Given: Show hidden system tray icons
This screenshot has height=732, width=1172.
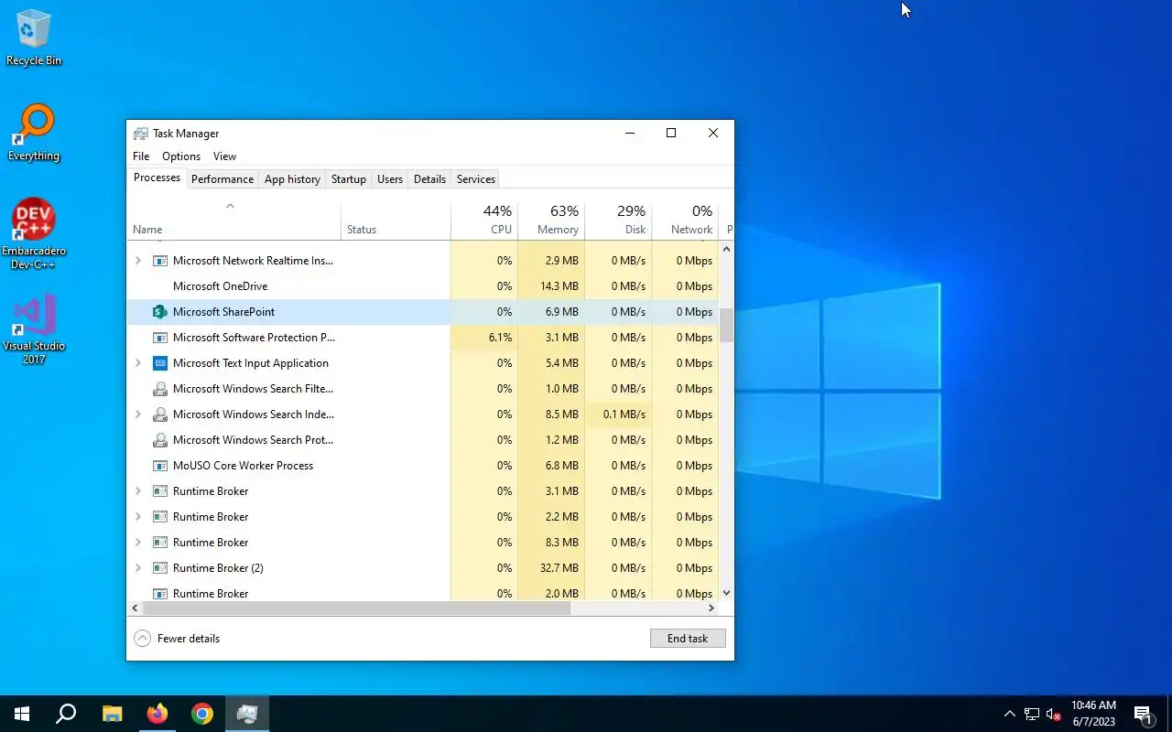Looking at the screenshot, I should (1010, 714).
